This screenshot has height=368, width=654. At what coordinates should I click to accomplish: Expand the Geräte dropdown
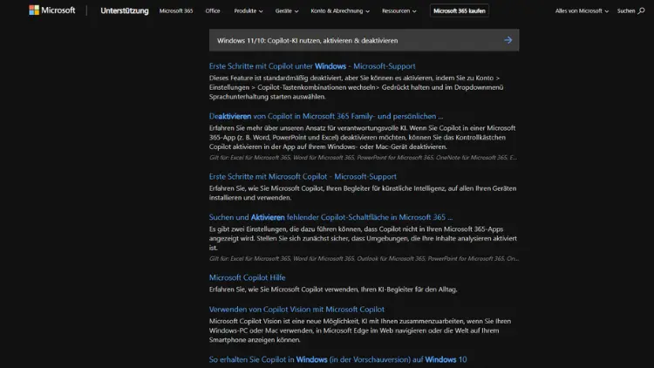287,10
